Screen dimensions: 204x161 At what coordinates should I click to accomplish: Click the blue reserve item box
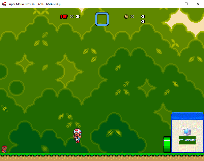(x=102, y=19)
